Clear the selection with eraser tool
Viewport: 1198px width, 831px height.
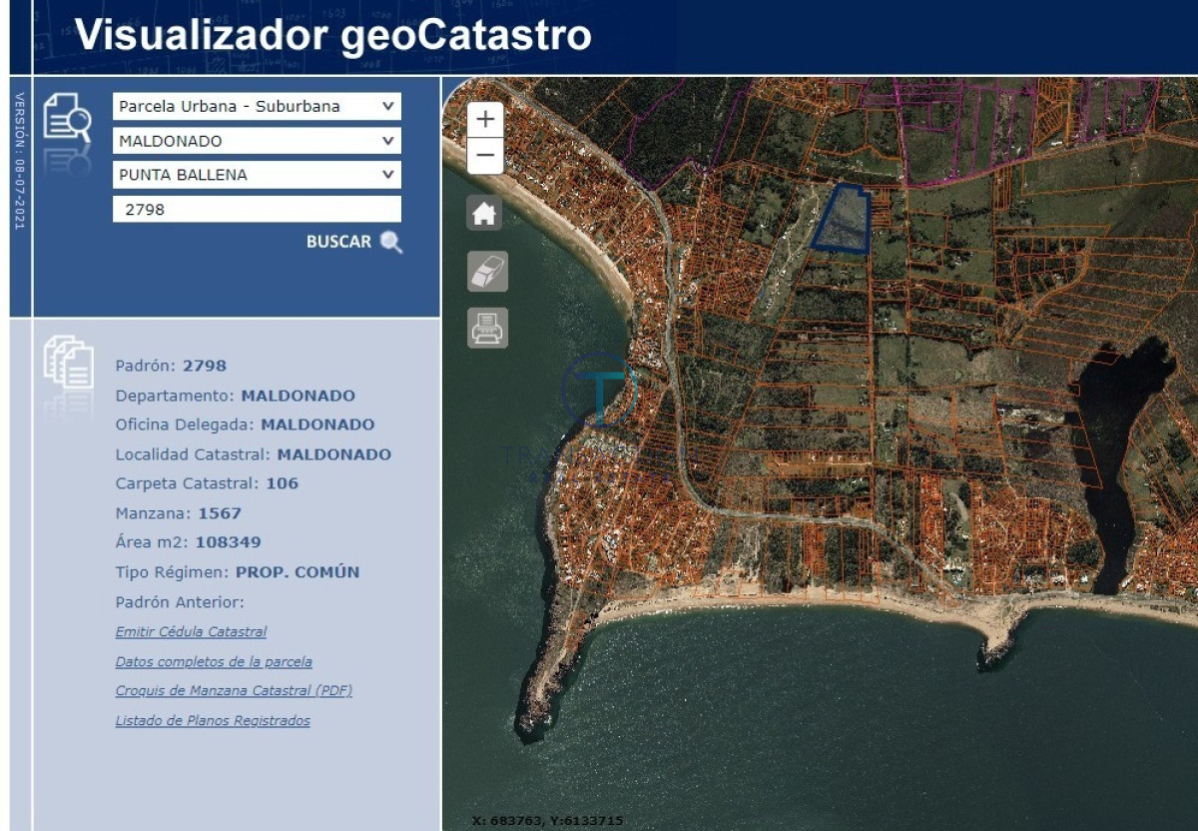(x=488, y=271)
